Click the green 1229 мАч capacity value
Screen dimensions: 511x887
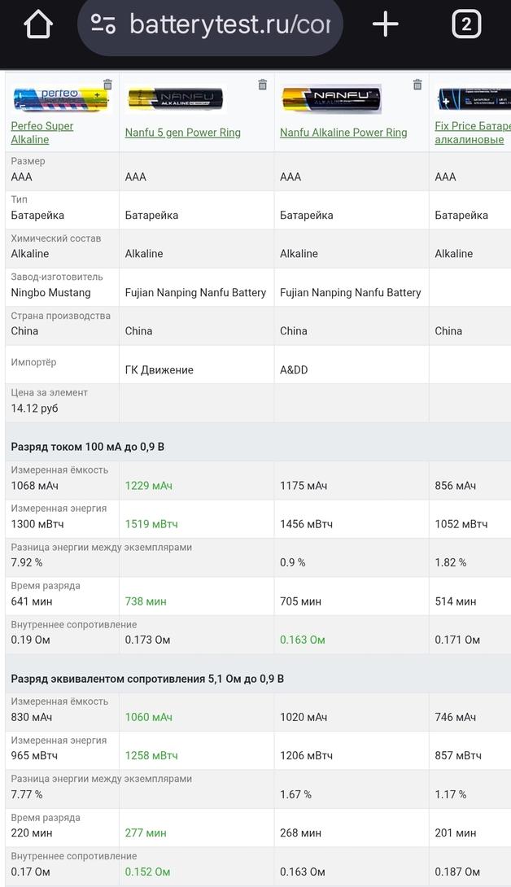[x=148, y=486]
